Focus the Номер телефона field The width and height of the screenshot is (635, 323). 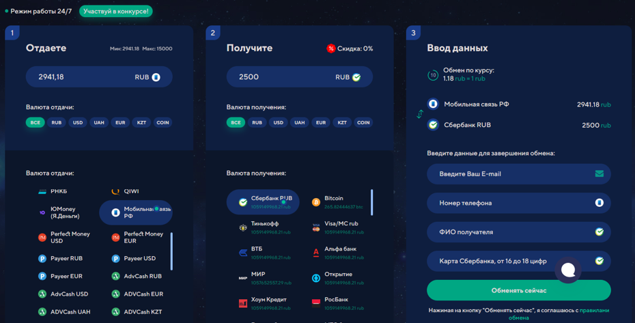519,203
